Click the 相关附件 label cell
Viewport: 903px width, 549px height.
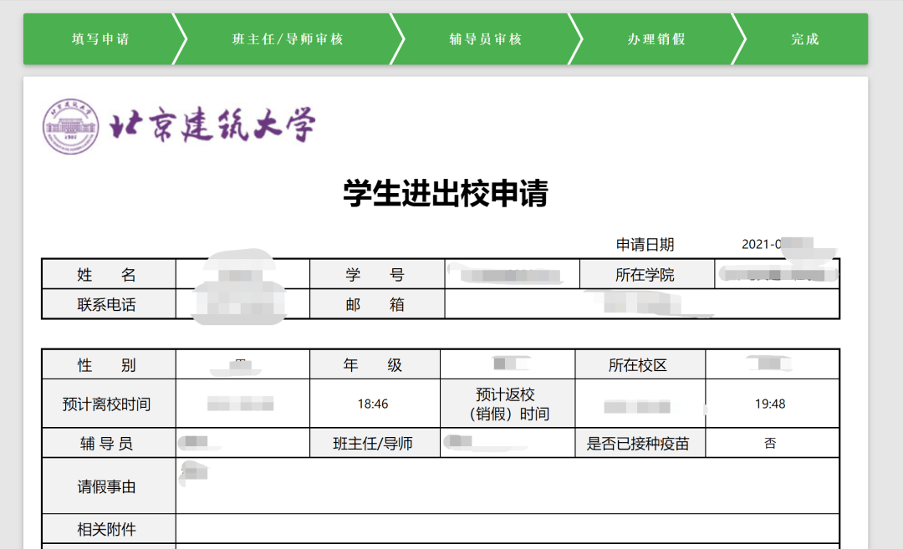pyautogui.click(x=109, y=529)
